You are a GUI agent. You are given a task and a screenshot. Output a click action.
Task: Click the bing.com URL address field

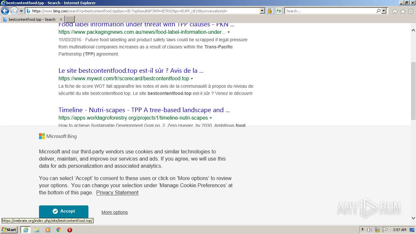(x=145, y=11)
